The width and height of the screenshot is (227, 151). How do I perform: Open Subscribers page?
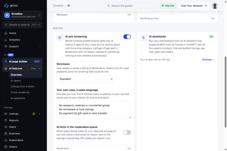tap(22, 140)
